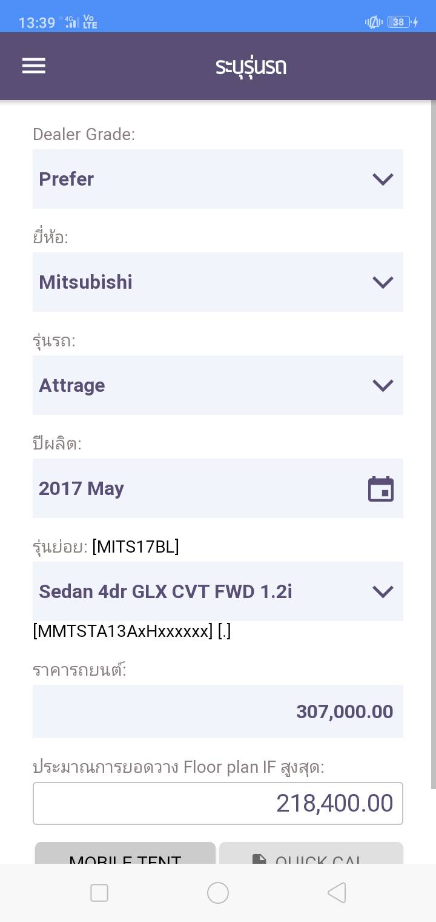Tap the Android recent apps square
Screen dimensions: 436x922
[99, 893]
